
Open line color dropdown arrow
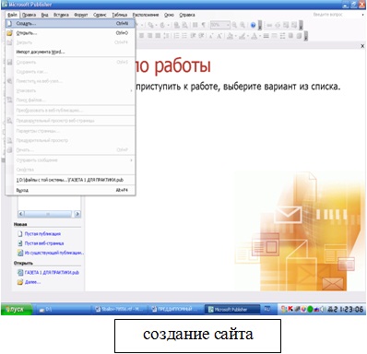[248, 36]
